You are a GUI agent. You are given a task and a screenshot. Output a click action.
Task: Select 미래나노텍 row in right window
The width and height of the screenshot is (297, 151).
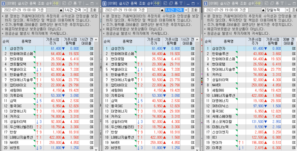pyautogui.click(x=250, y=127)
